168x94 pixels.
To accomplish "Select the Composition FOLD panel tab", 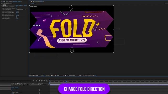I will [x=38, y=2].
